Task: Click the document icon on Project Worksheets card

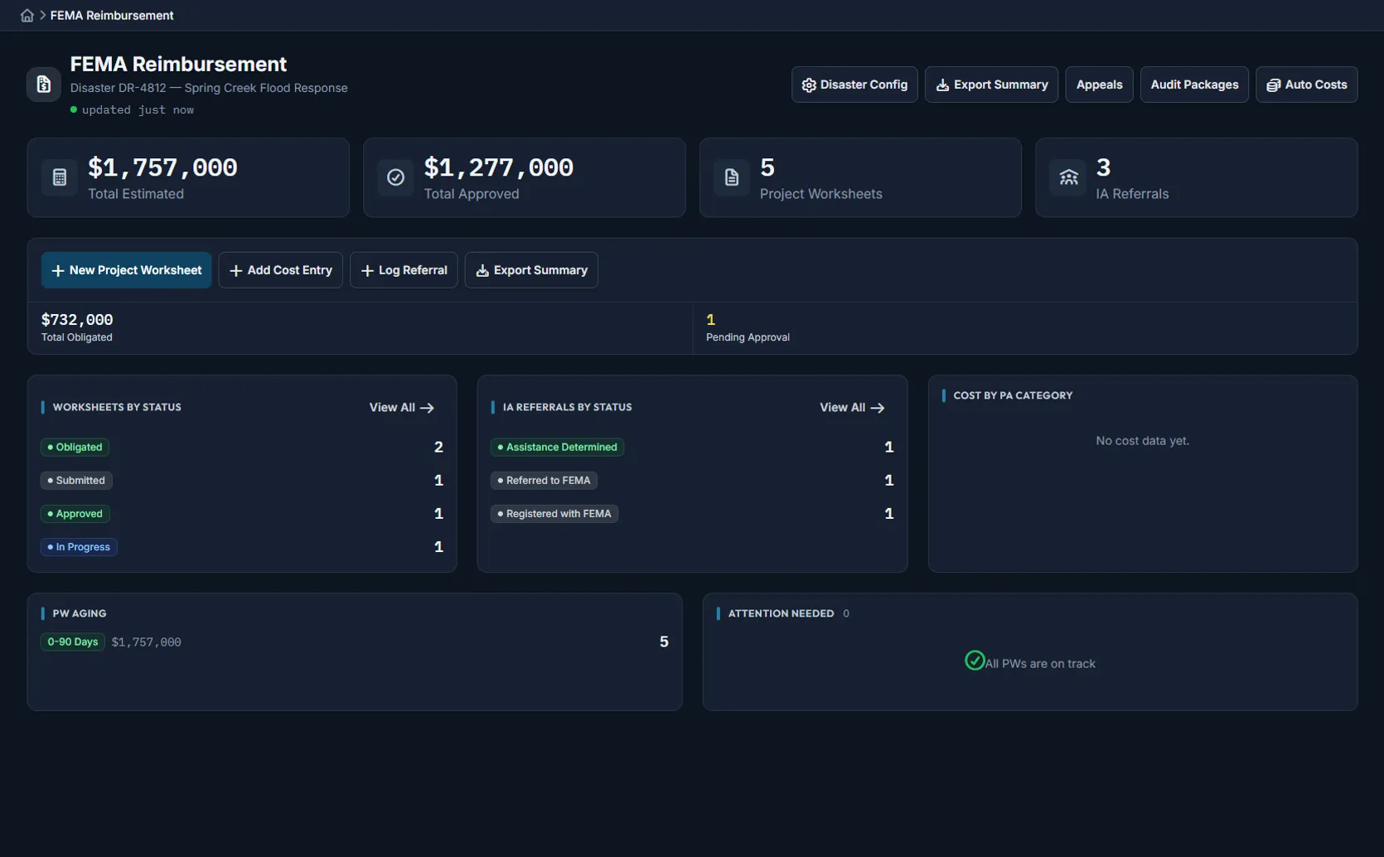Action: pos(732,177)
